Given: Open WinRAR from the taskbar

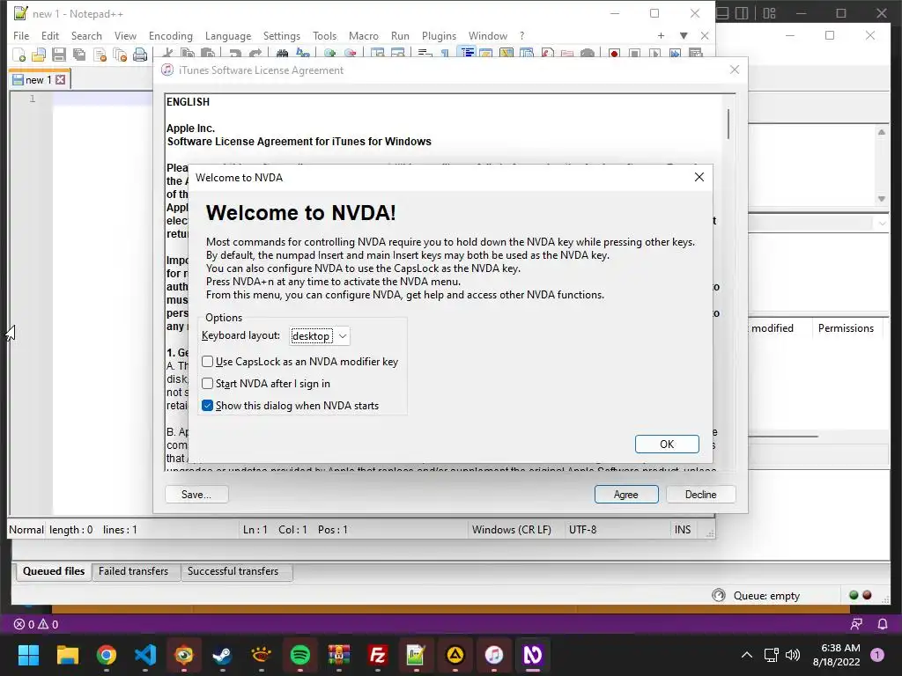Looking at the screenshot, I should [x=339, y=655].
